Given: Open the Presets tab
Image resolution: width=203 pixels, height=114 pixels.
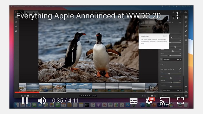Looking at the screenshot, I should tap(165, 96).
